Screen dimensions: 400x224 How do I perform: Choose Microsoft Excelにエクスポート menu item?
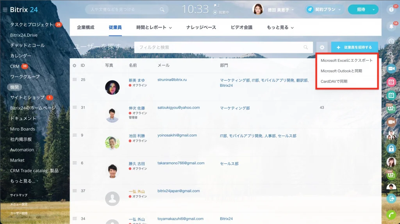click(x=346, y=61)
